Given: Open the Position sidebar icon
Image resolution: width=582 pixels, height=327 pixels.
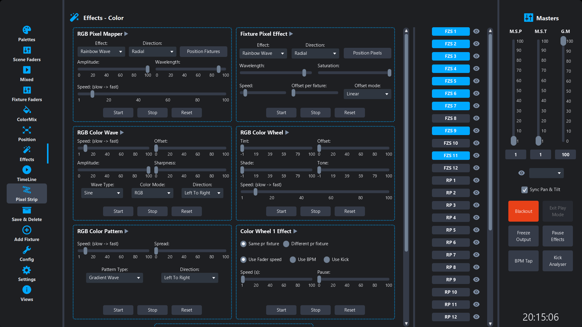Looking at the screenshot, I should pos(27,130).
